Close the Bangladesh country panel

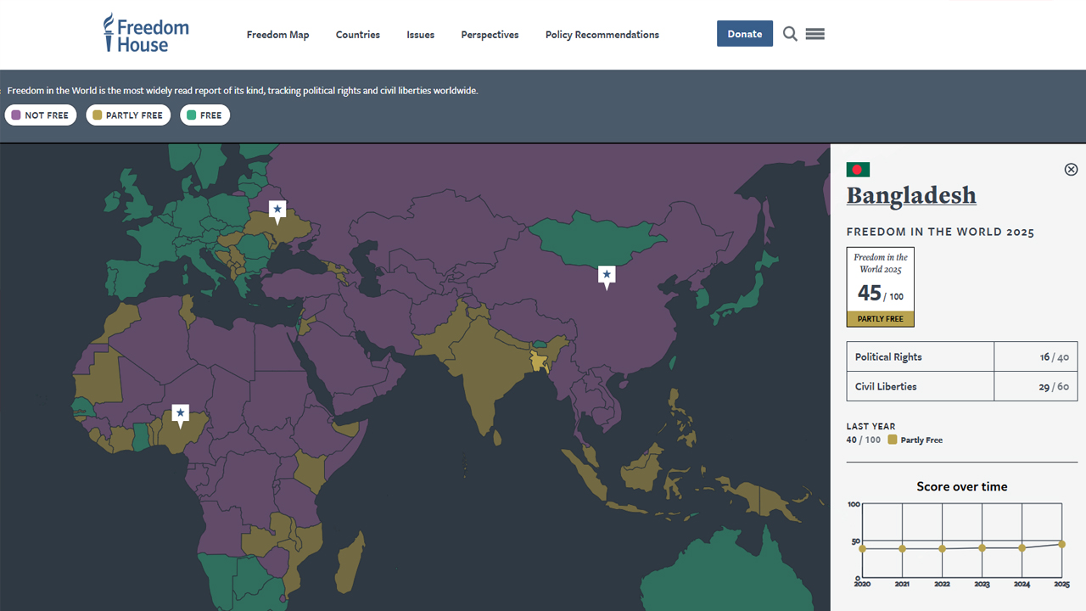pyautogui.click(x=1071, y=170)
